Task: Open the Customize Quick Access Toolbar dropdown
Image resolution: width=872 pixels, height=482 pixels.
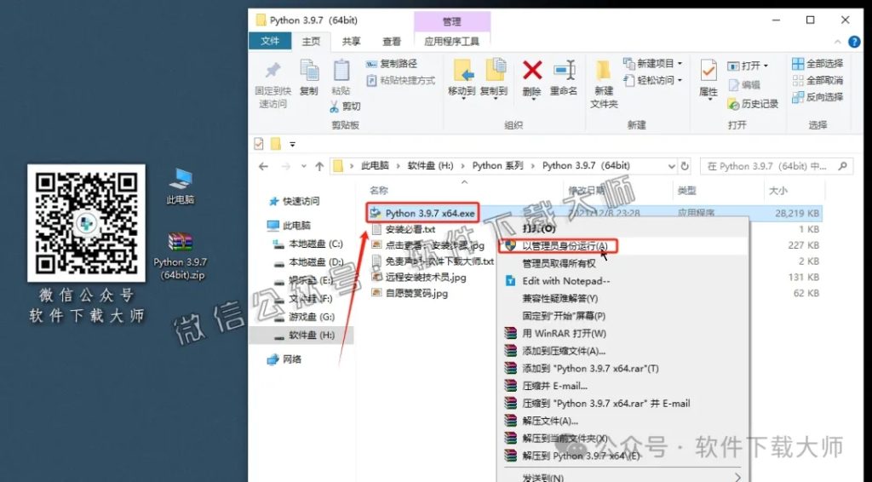Action: coord(292,145)
